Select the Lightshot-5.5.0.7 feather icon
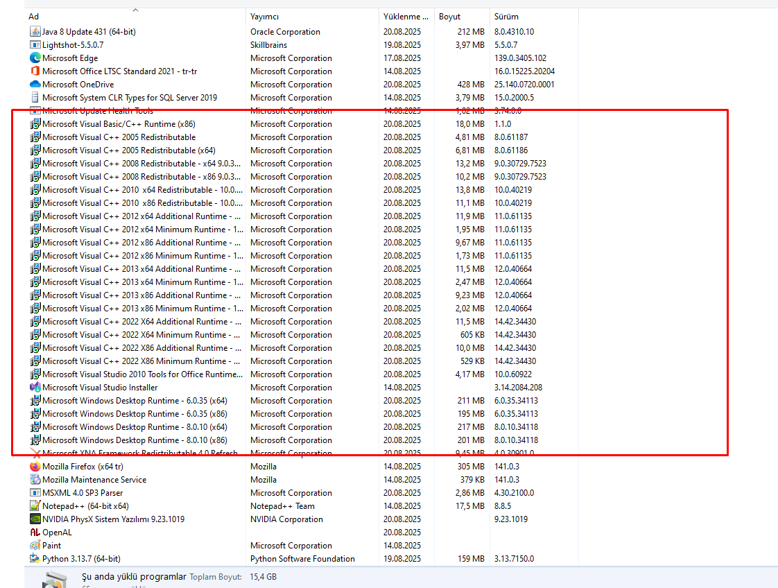Viewport: 778px width, 588px height. (x=35, y=44)
